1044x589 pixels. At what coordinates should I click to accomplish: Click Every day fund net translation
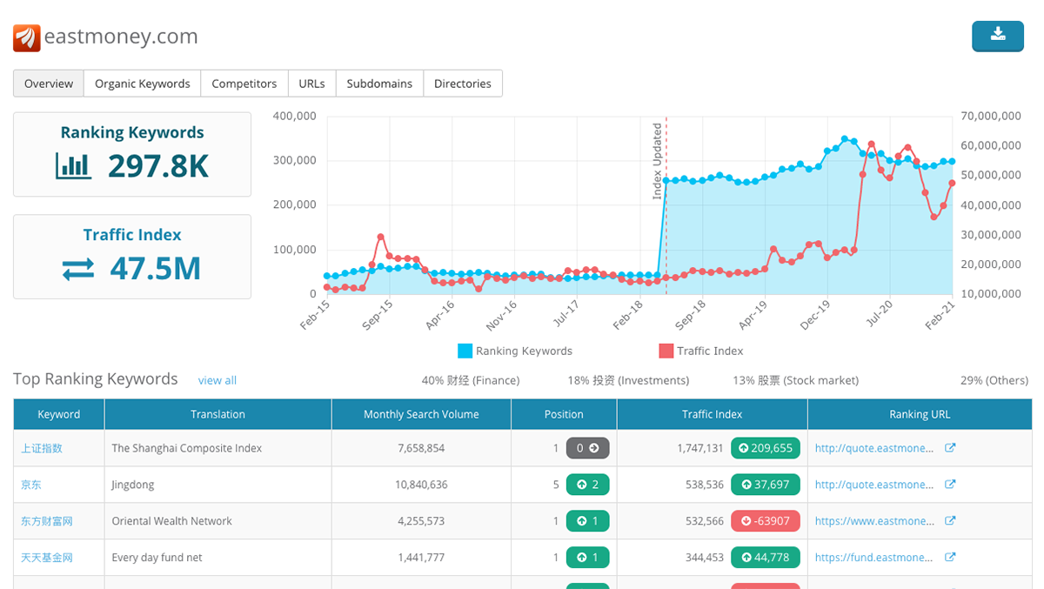(157, 558)
